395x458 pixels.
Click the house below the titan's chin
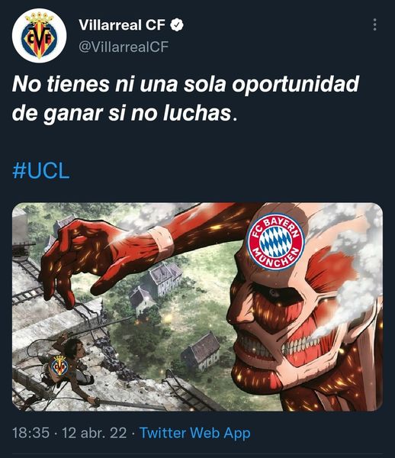pyautogui.click(x=201, y=352)
